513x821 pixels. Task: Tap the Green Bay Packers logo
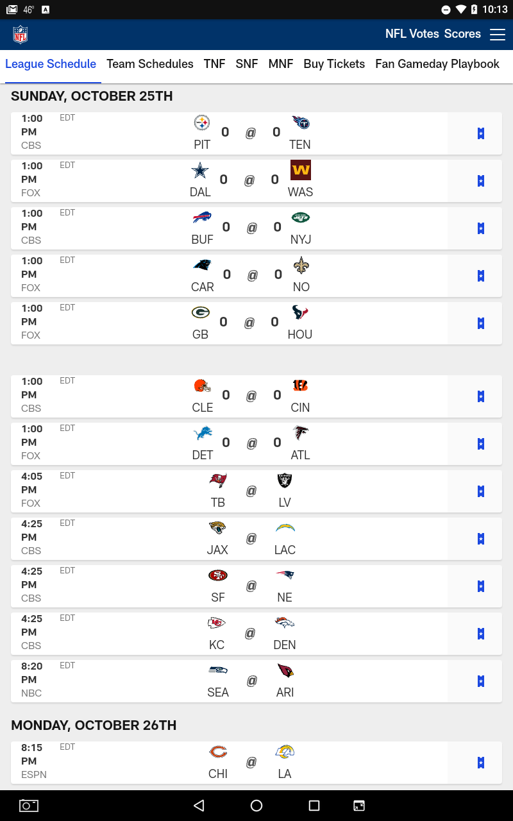point(200,312)
